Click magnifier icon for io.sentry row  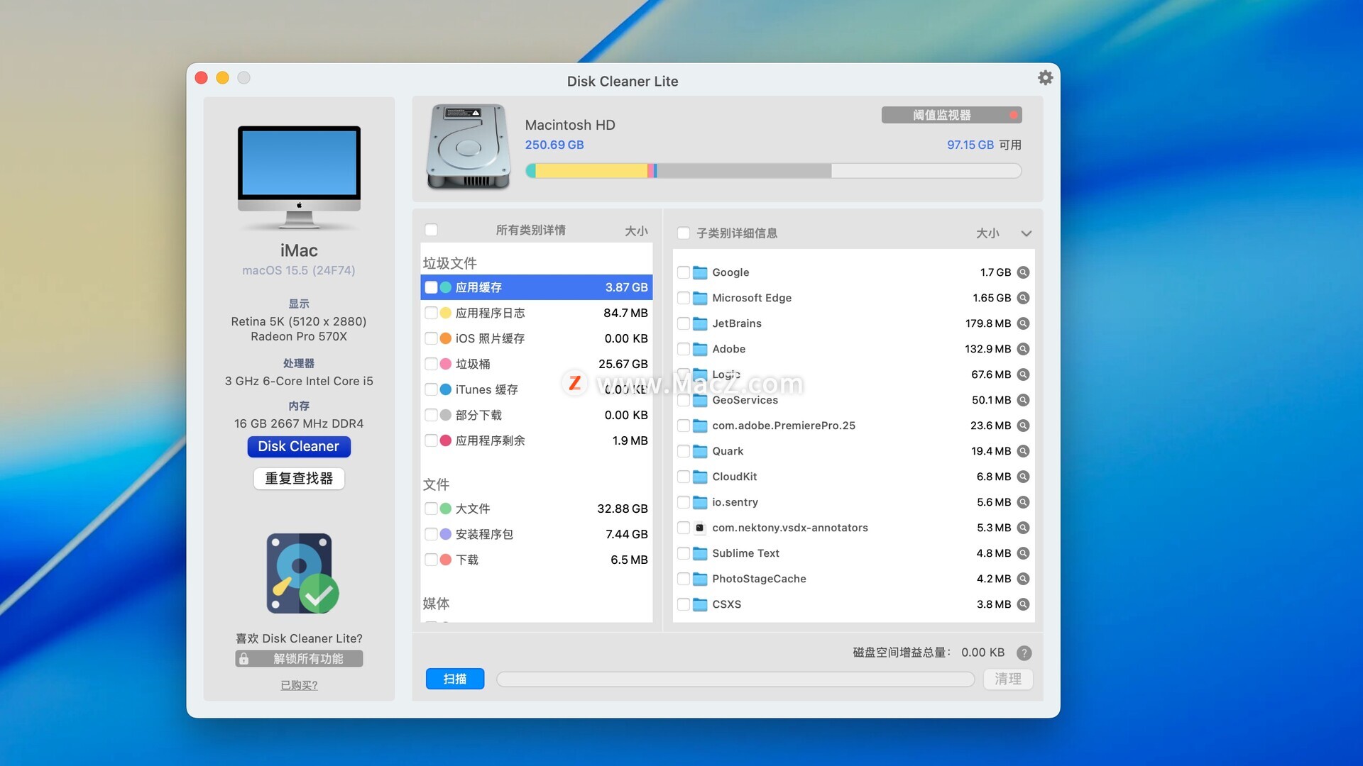point(1023,502)
